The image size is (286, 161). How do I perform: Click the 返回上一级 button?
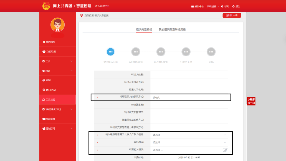232,16
